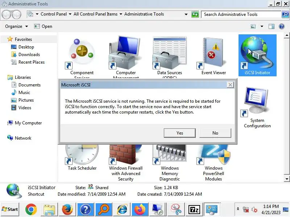
Task: Select the Task Scheduler icon
Action: point(82,158)
